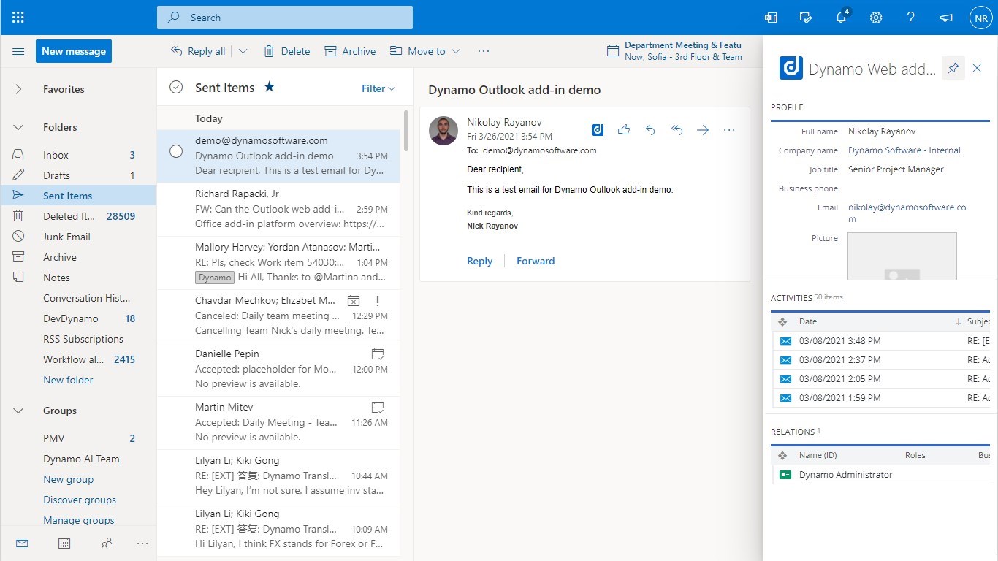Select the demo@dynamosoftware.com message circle
This screenshot has height=561, width=998.
(x=176, y=151)
